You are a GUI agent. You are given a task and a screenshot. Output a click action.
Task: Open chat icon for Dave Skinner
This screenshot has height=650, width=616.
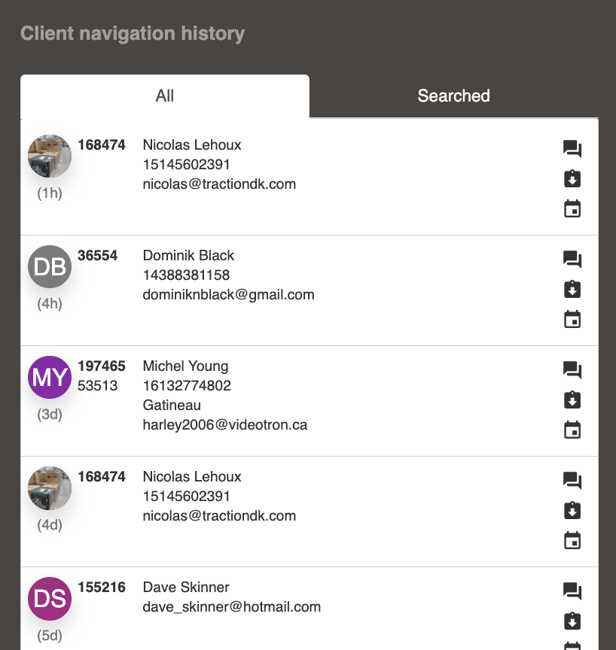[572, 591]
